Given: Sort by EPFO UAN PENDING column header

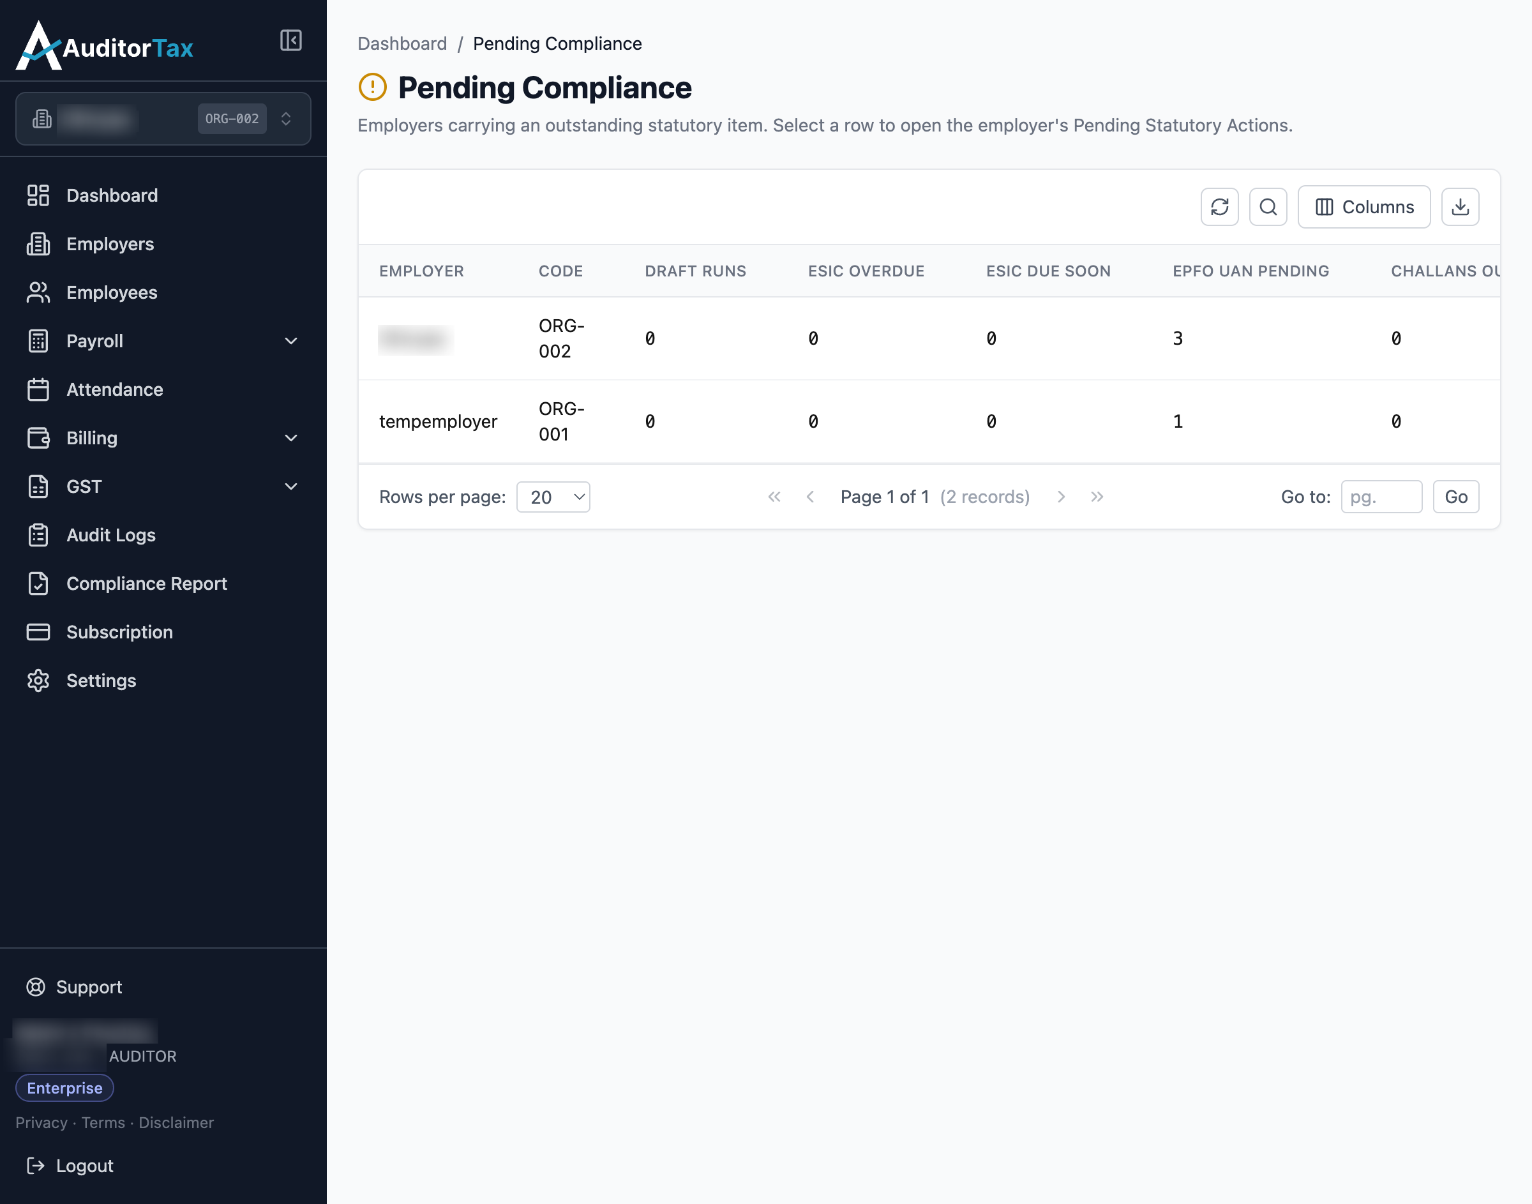Looking at the screenshot, I should pyautogui.click(x=1250, y=271).
